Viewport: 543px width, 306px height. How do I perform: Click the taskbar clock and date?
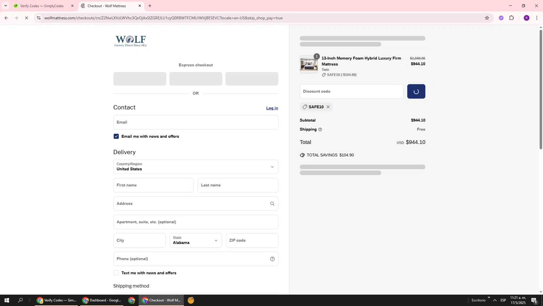coord(518,300)
